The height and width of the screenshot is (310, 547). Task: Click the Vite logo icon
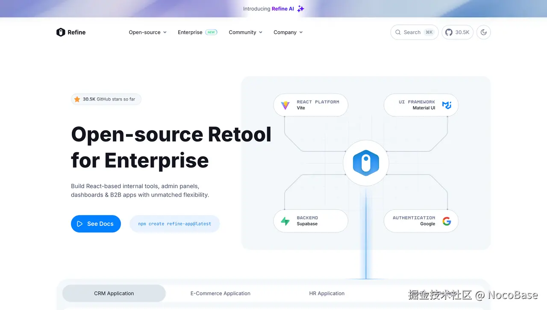pyautogui.click(x=285, y=105)
